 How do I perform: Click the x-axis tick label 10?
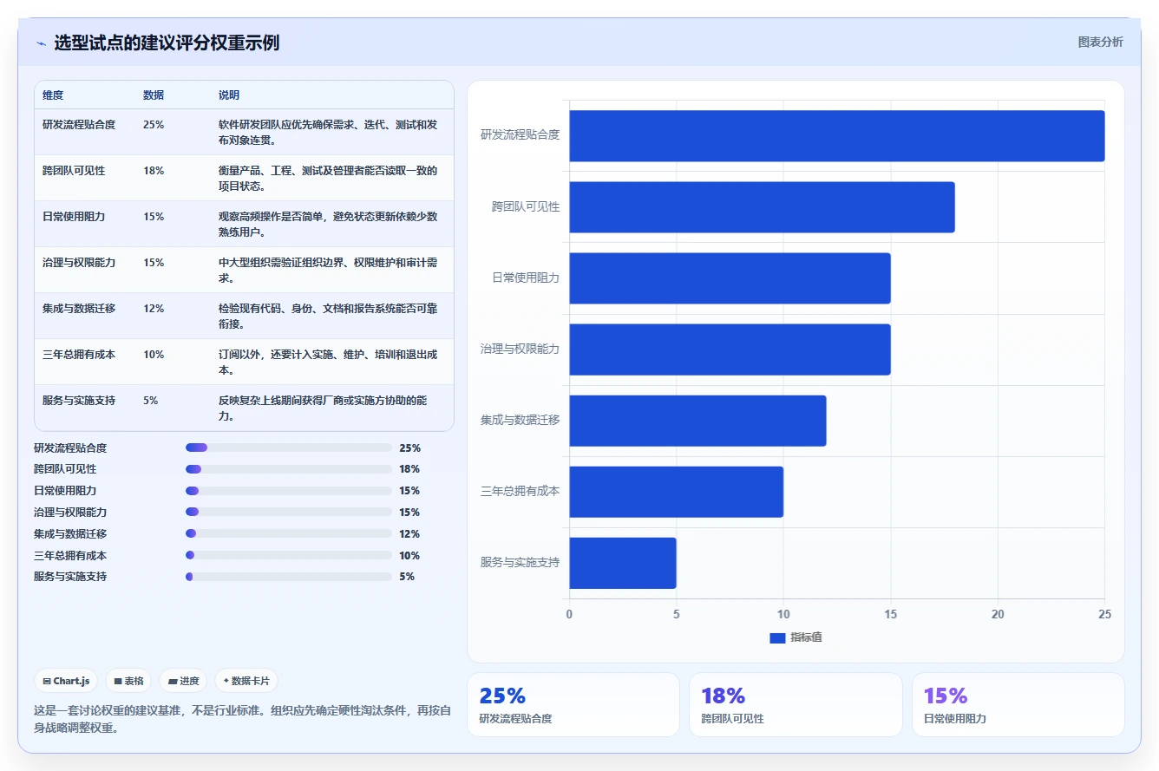783,614
